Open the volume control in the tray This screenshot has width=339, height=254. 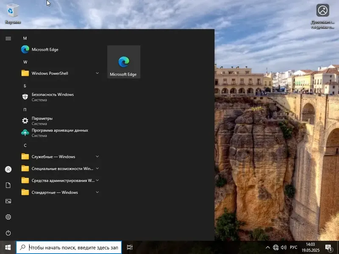(x=283, y=247)
